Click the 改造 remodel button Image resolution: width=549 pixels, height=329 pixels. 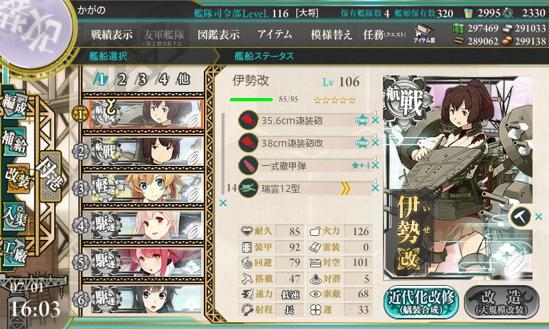click(x=502, y=302)
